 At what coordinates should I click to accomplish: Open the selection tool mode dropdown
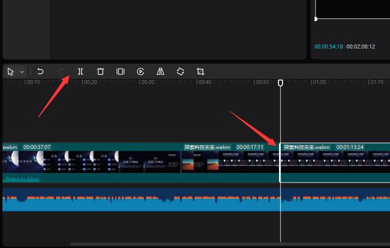22,72
